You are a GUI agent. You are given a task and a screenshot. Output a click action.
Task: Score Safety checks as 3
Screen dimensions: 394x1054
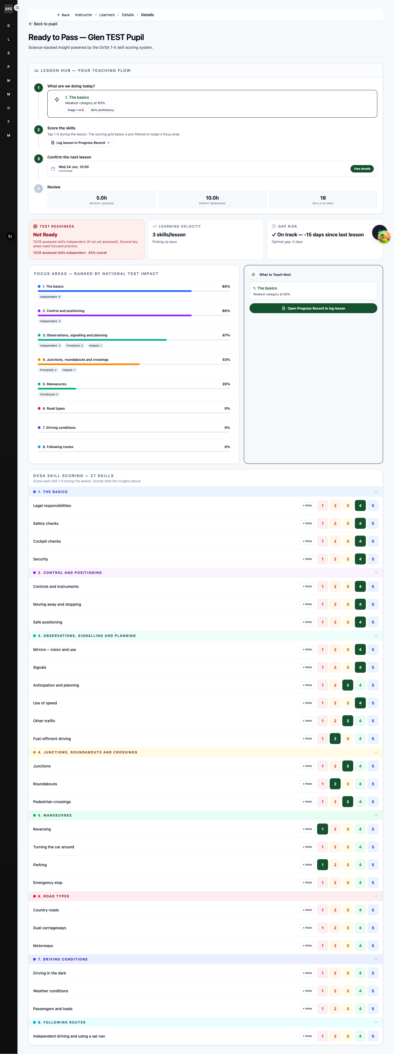(348, 523)
